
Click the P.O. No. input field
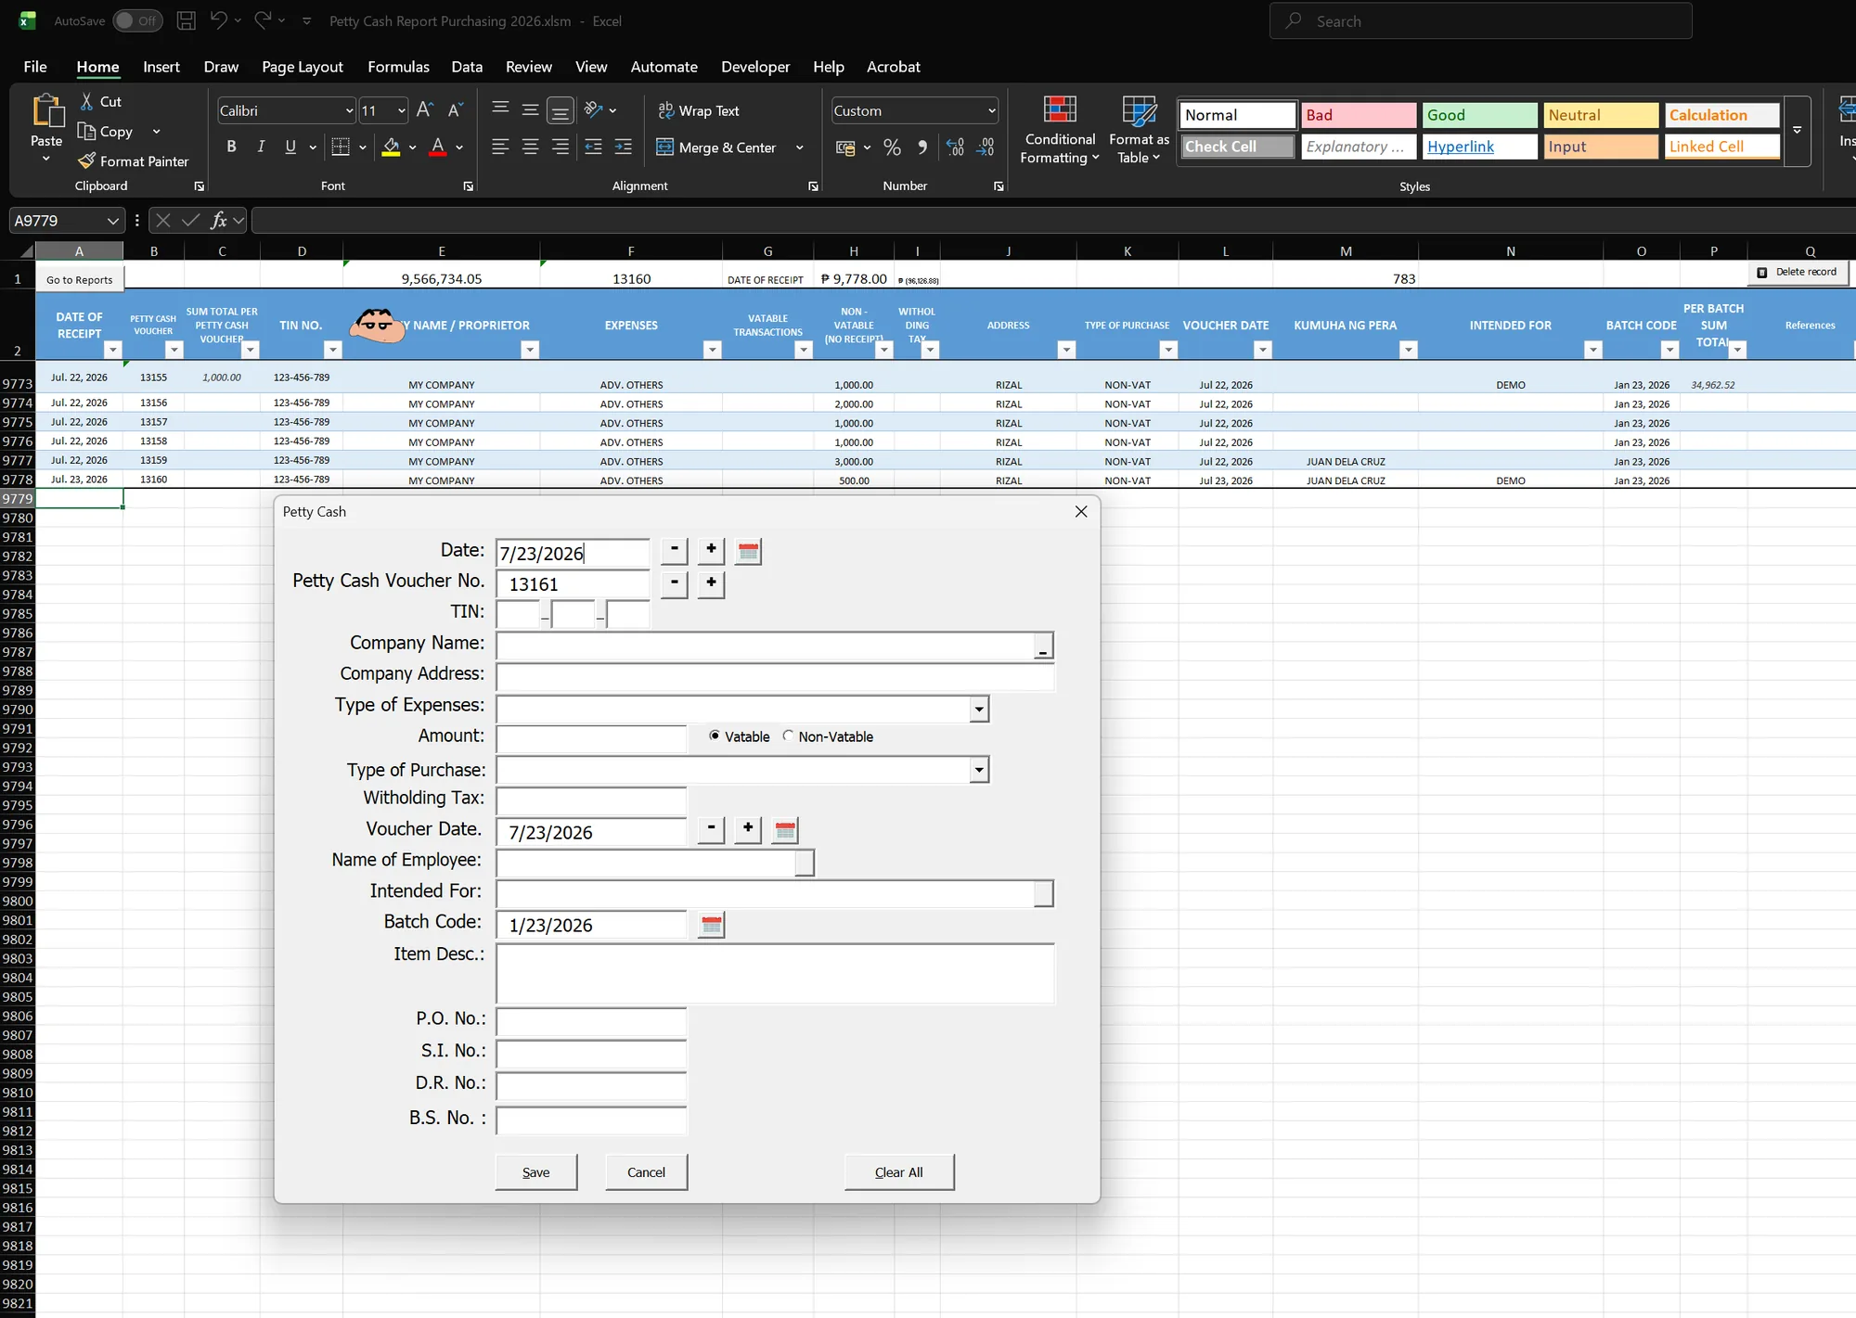(591, 1022)
